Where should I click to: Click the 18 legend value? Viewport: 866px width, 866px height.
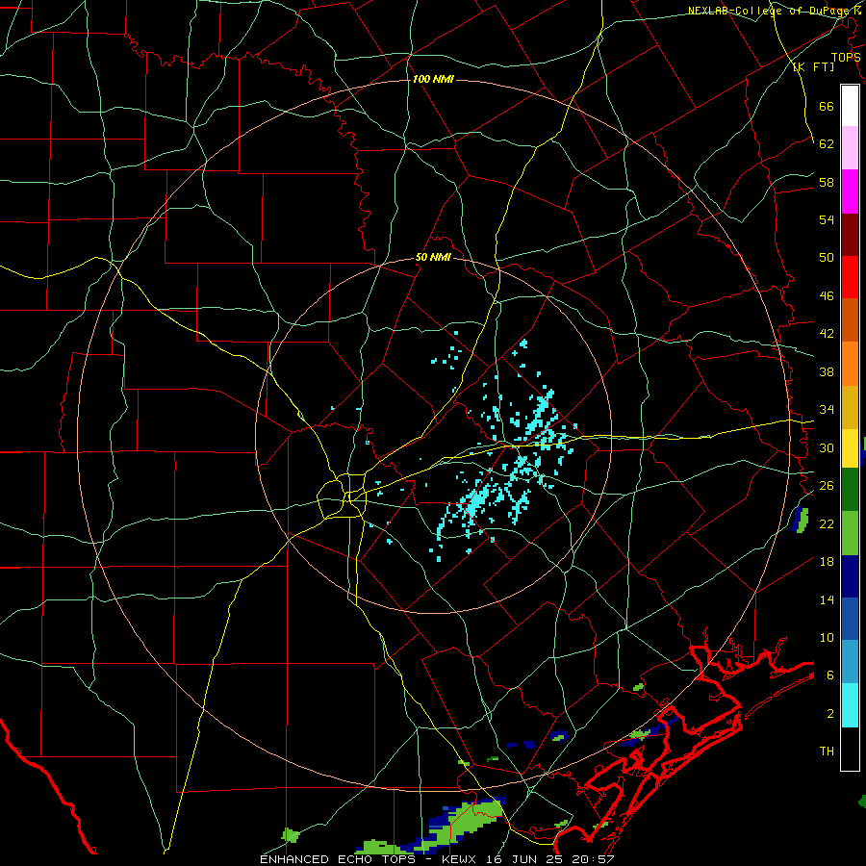coord(827,562)
